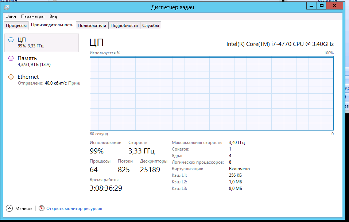Select the Ethernet item in sidebar
The width and height of the screenshot is (349, 222).
(x=42, y=80)
